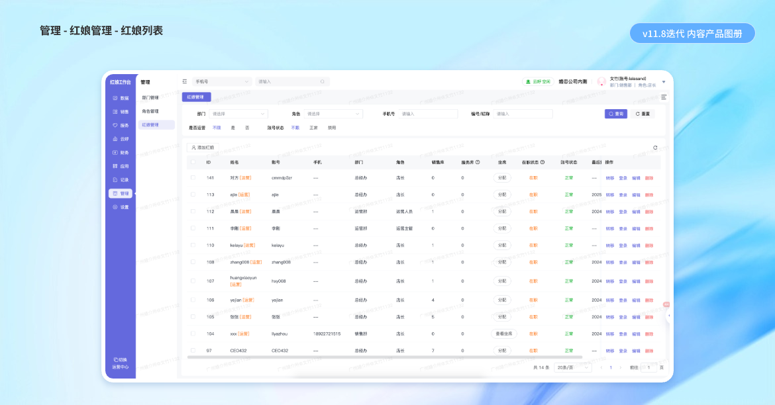The width and height of the screenshot is (775, 405).
Task: Click page number 1 in pagination
Action: 611,367
